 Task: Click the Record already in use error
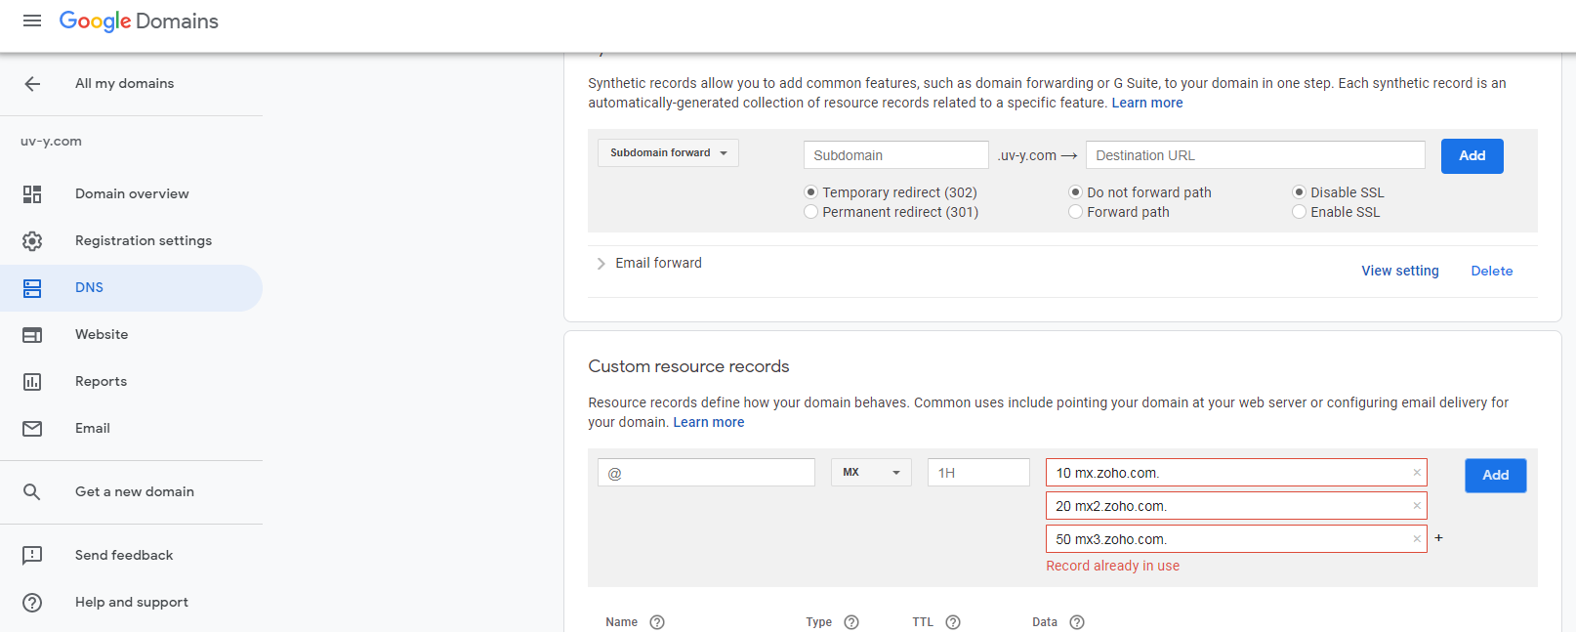(1112, 567)
